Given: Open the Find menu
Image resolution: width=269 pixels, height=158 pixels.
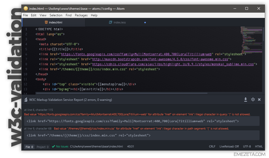Looking at the screenshot, I should click(69, 15).
